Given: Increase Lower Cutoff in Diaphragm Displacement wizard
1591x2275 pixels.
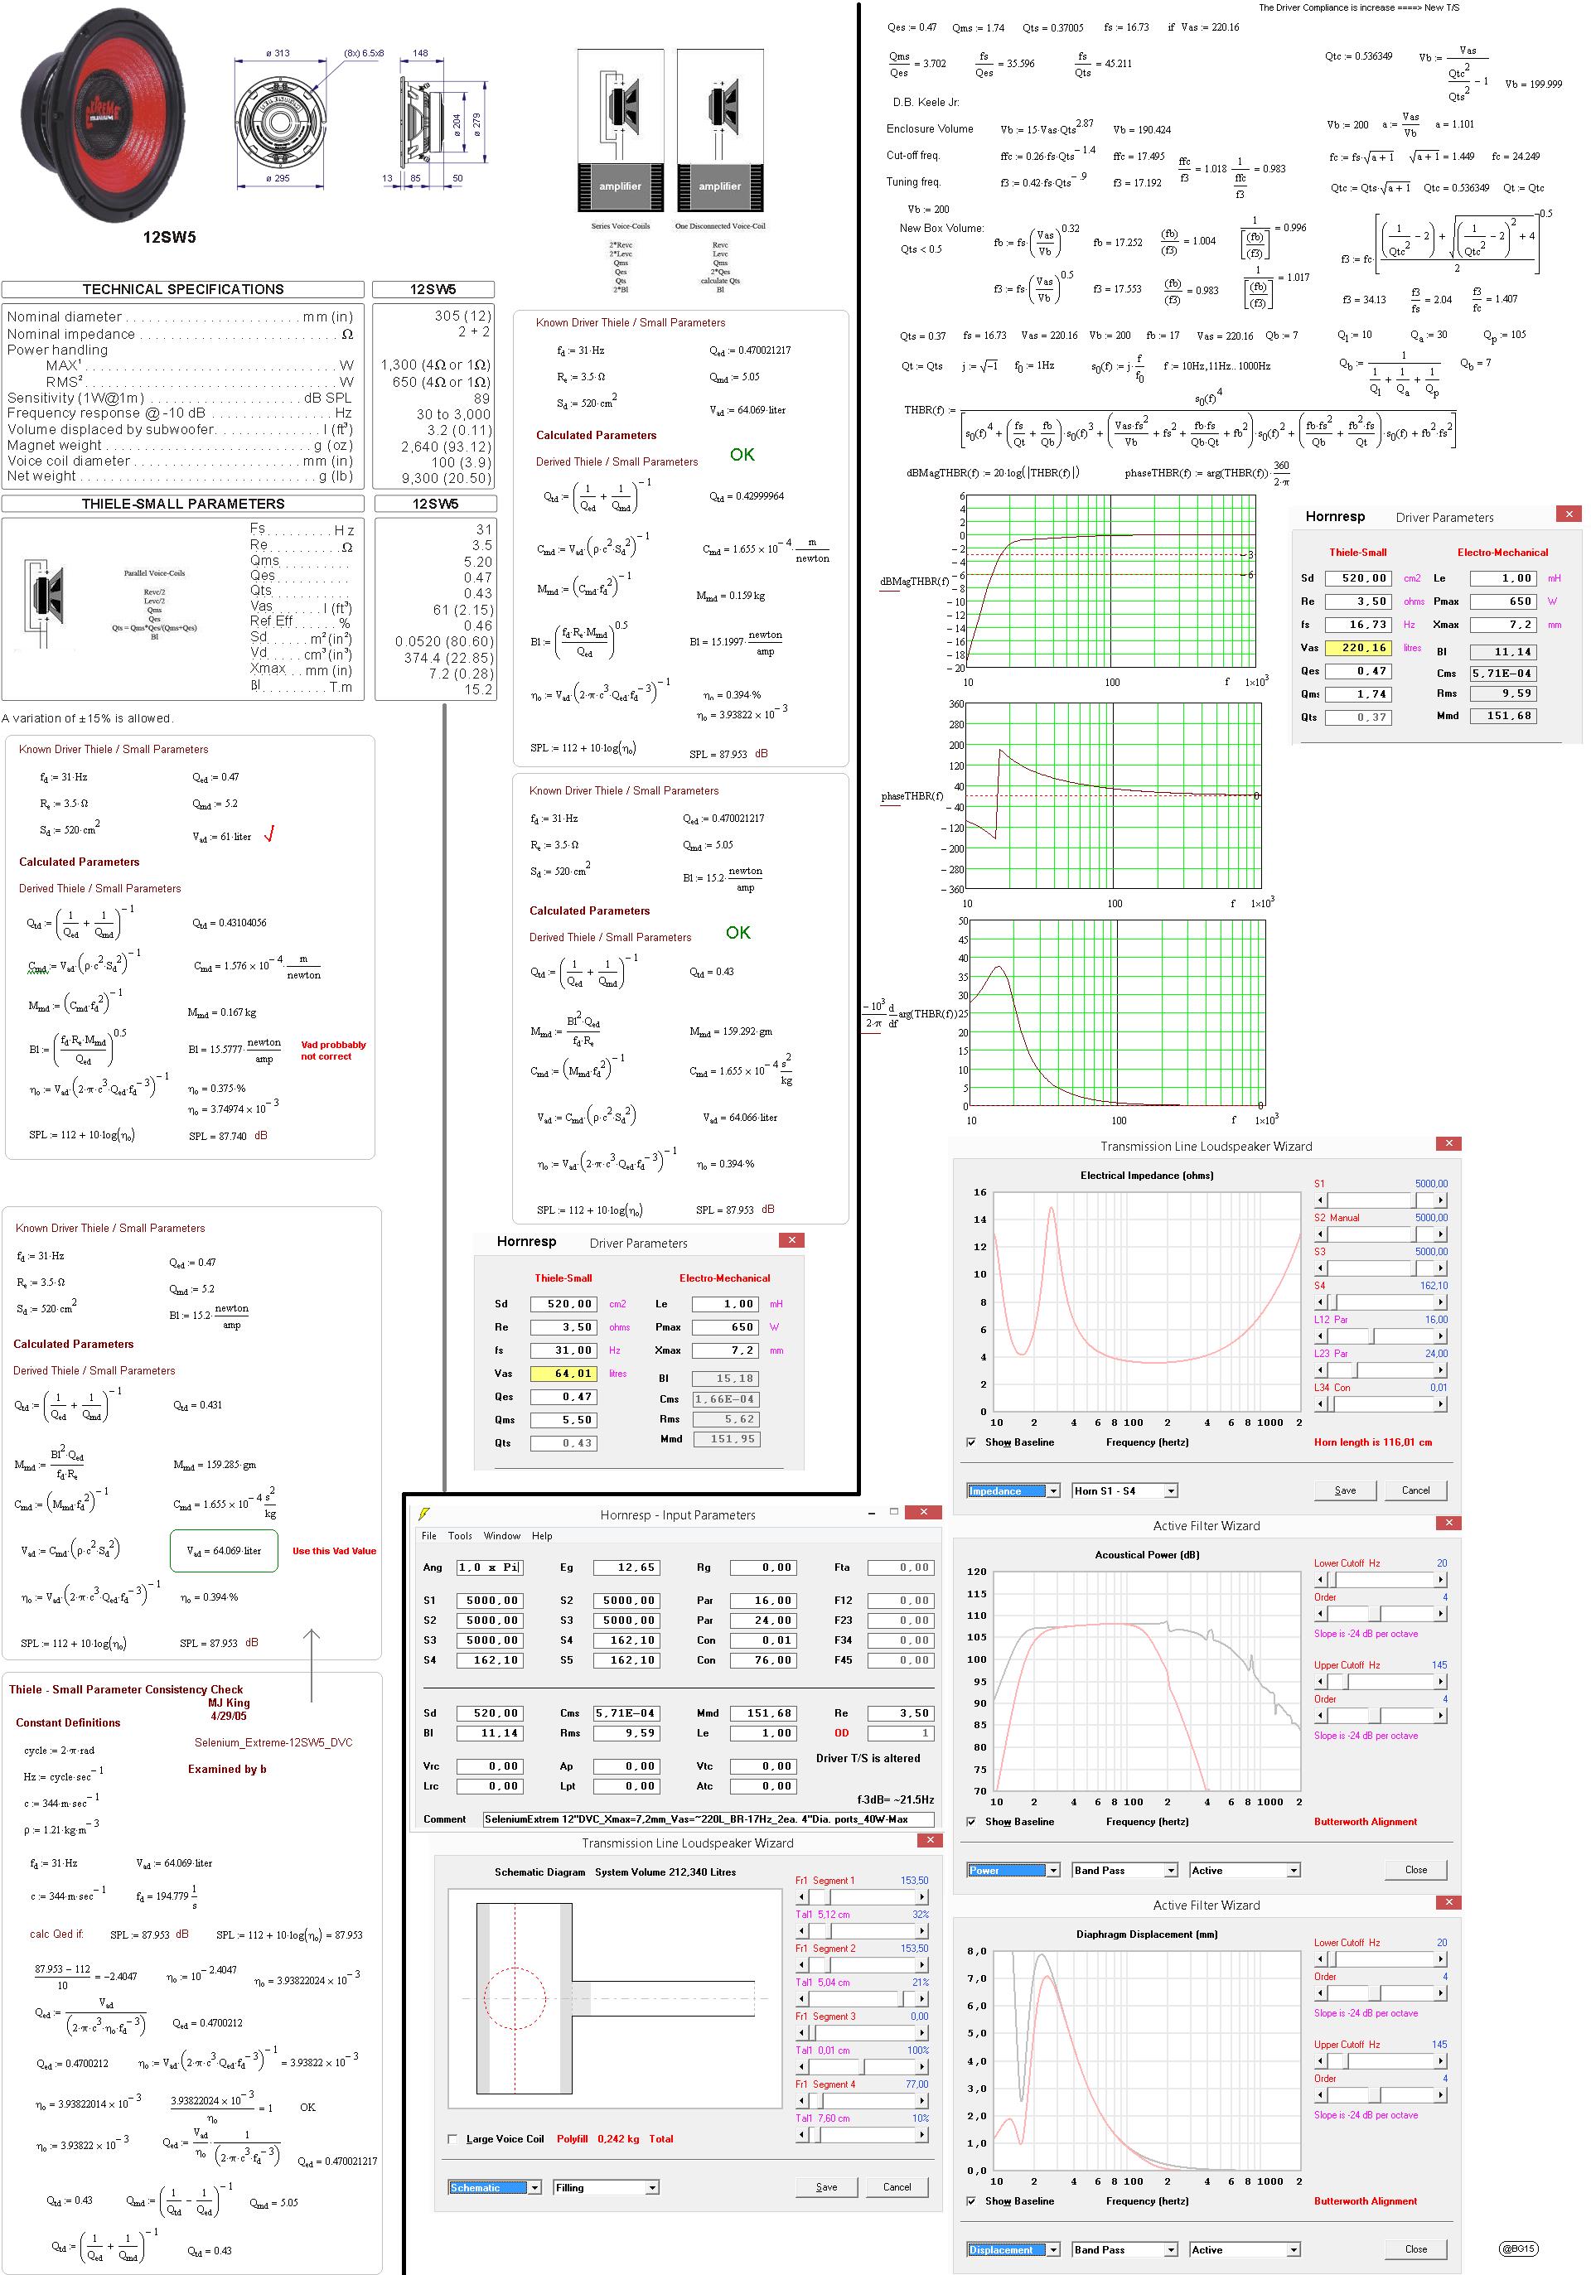Looking at the screenshot, I should (1441, 1959).
